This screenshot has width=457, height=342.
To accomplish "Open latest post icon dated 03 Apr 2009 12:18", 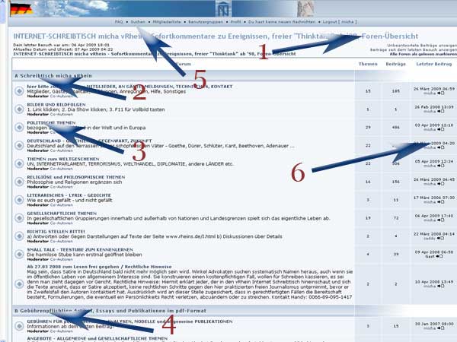I will click(441, 129).
